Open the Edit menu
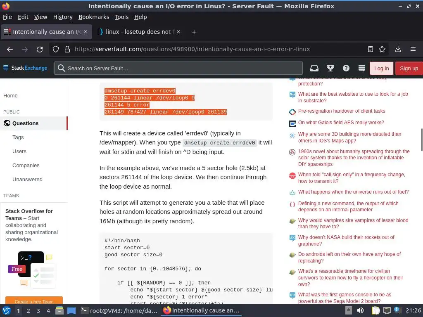 point(23,17)
